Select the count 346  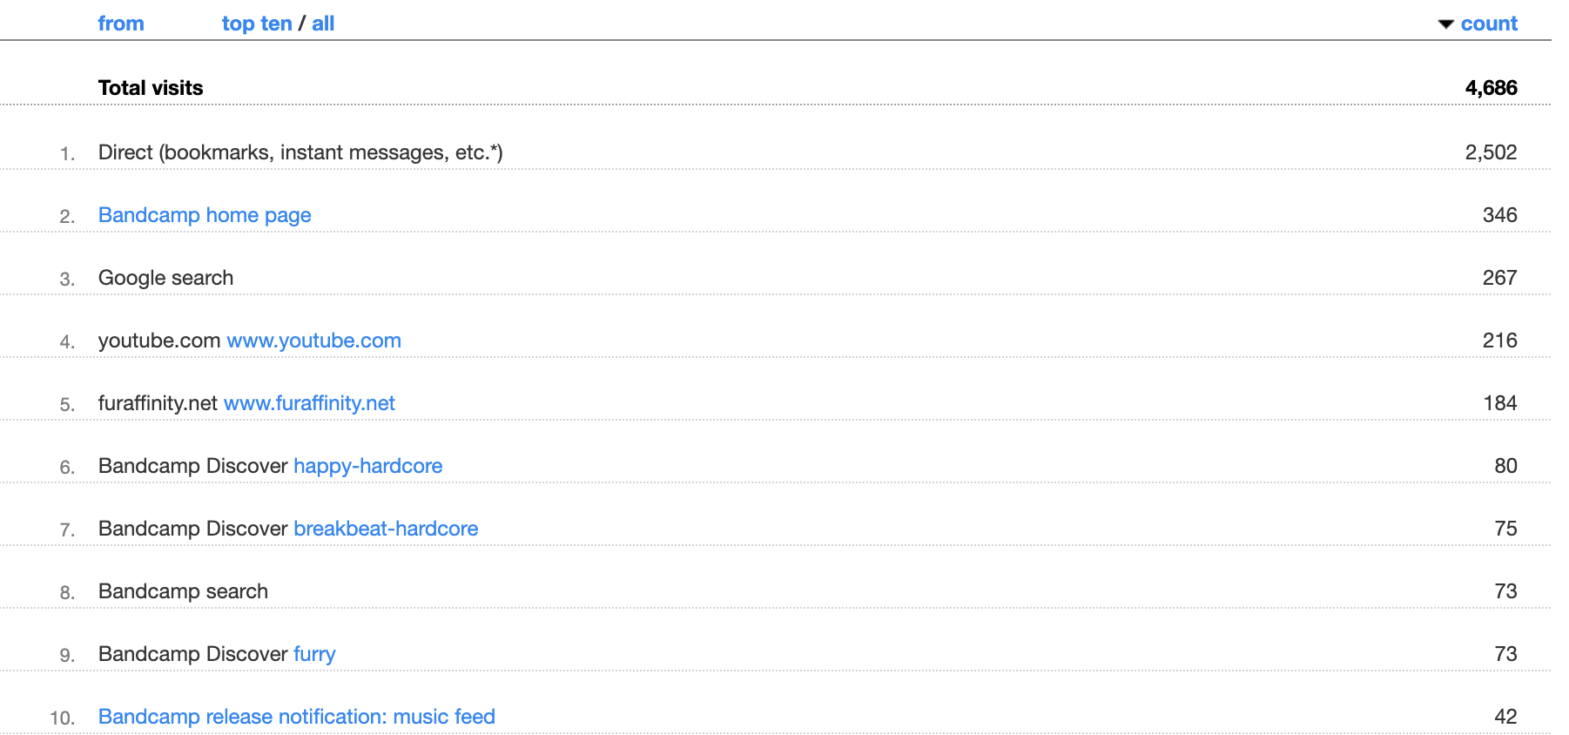1499,215
